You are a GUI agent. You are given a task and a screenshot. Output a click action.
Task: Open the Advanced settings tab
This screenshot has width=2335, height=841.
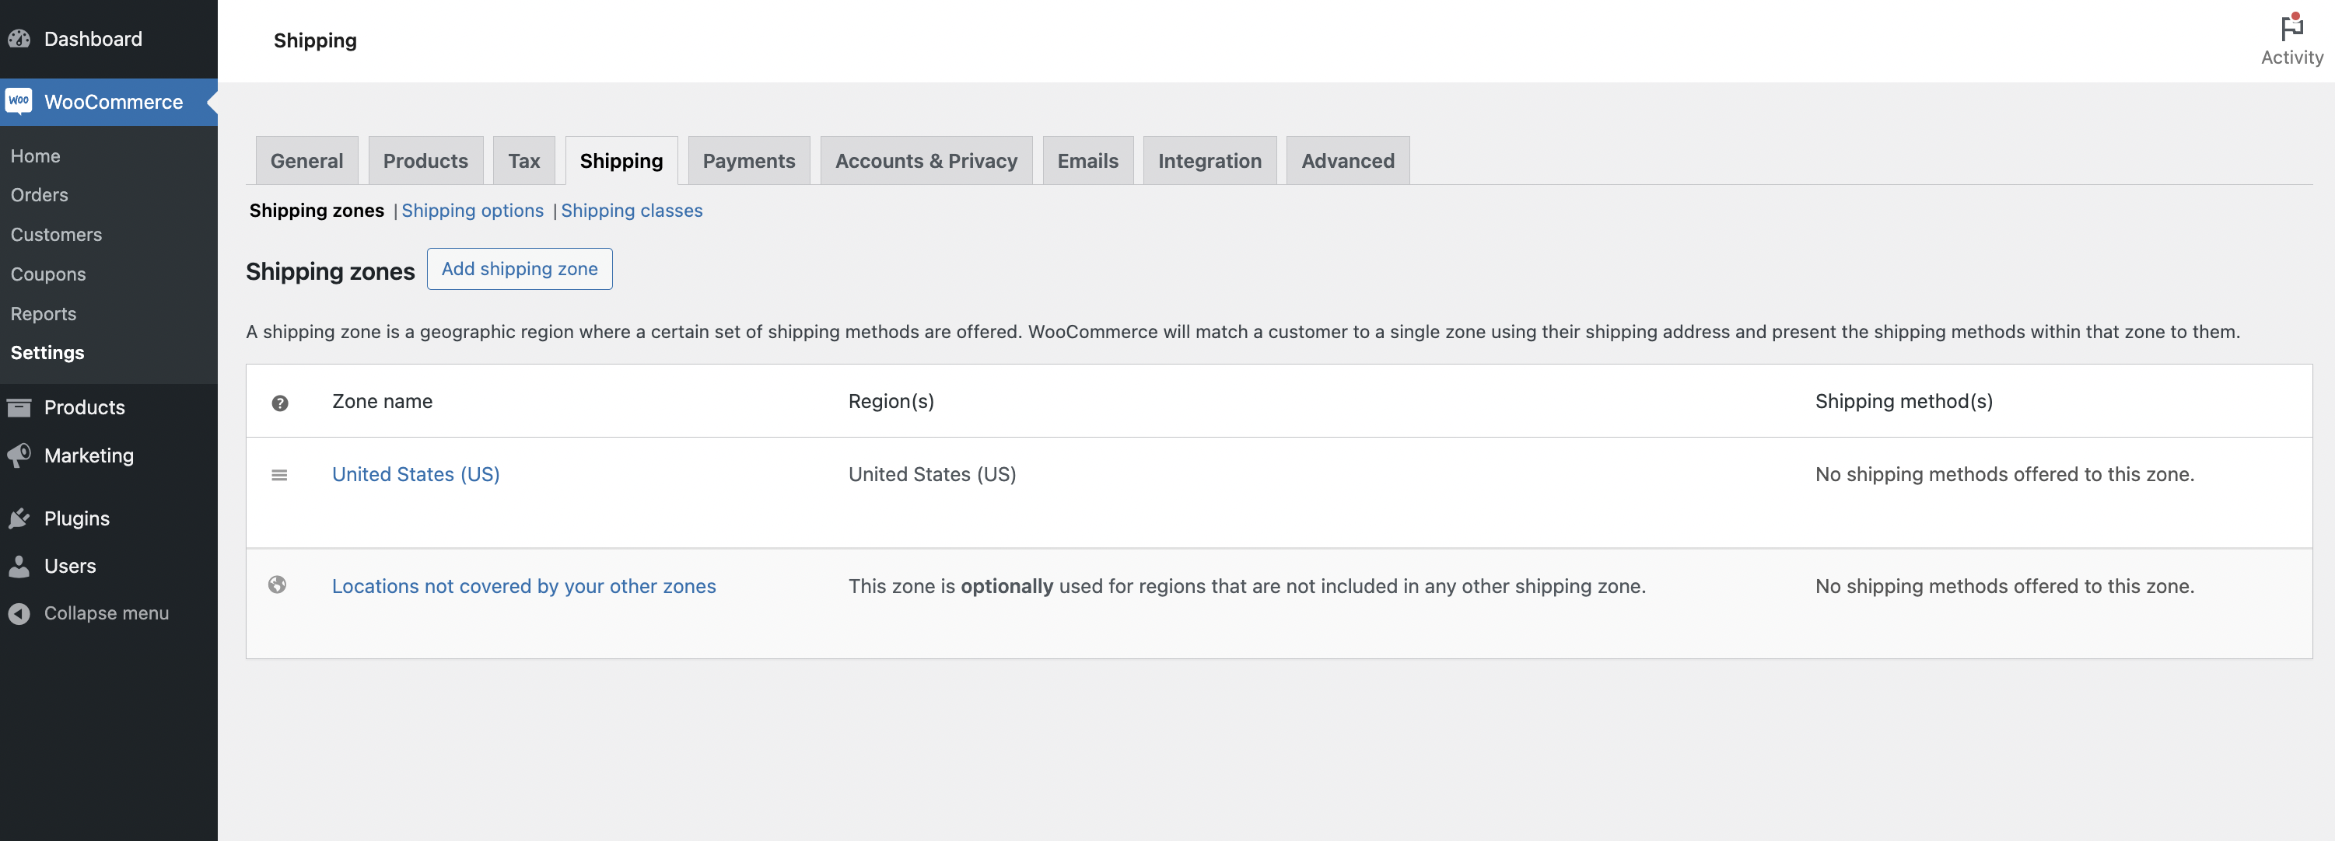tap(1347, 160)
